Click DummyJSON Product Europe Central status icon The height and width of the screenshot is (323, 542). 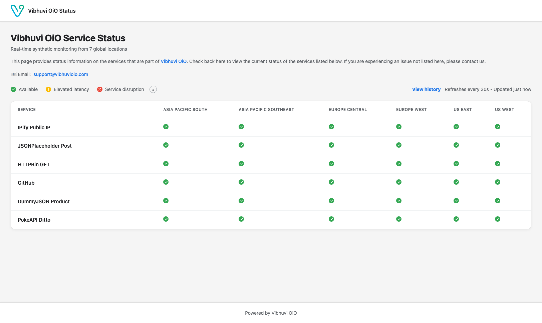click(331, 201)
